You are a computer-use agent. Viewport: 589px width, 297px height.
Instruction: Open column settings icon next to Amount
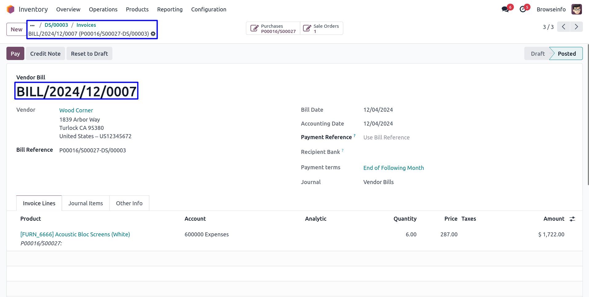click(572, 219)
